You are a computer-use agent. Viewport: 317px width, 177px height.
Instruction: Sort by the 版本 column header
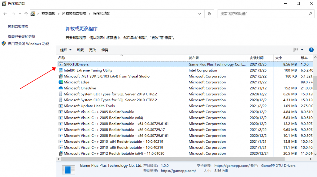[306, 58]
